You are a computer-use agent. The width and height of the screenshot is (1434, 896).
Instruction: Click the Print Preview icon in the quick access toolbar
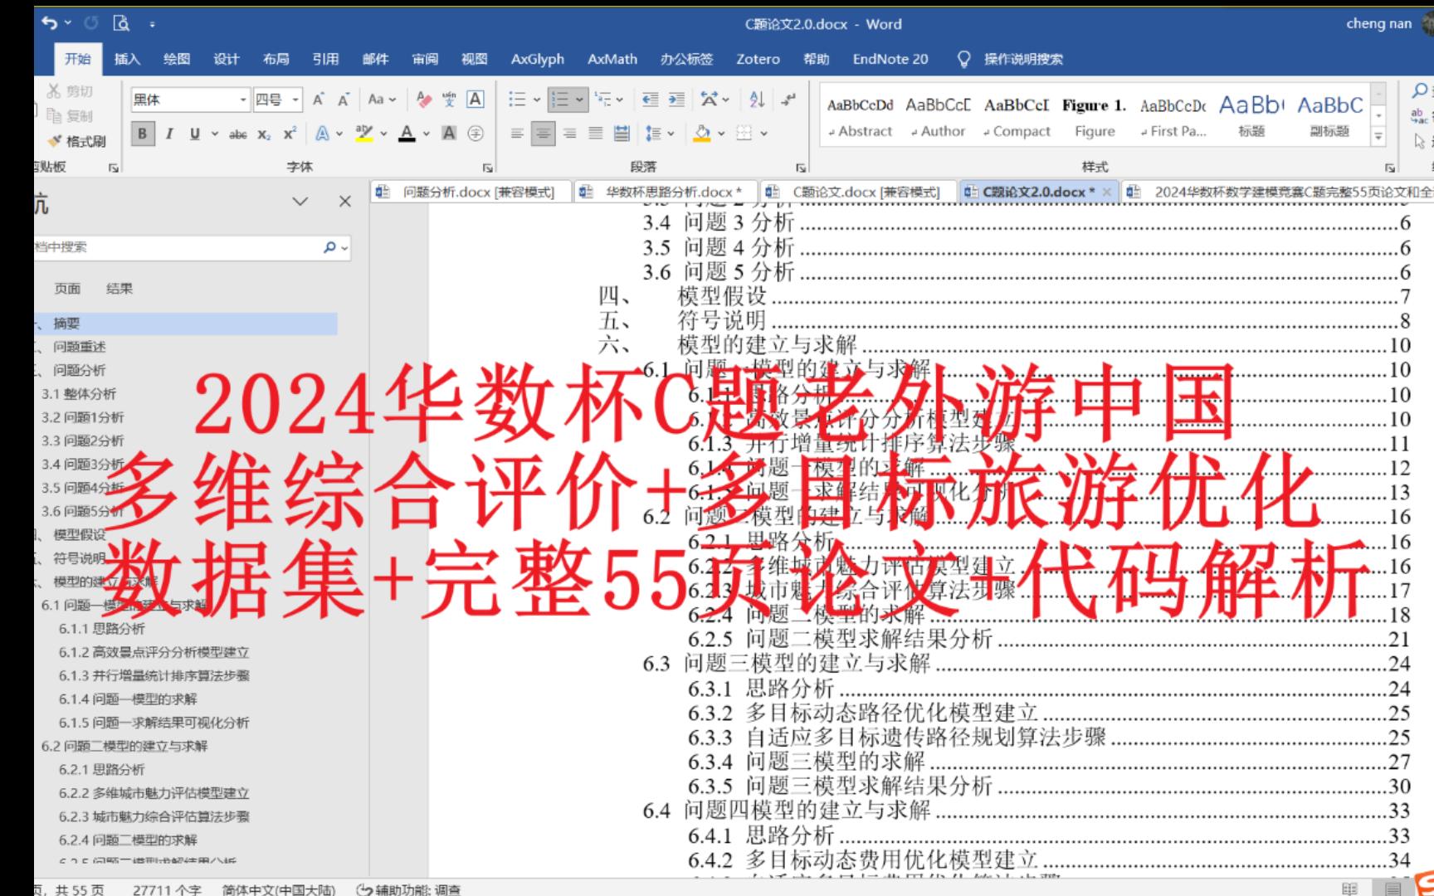pos(121,23)
